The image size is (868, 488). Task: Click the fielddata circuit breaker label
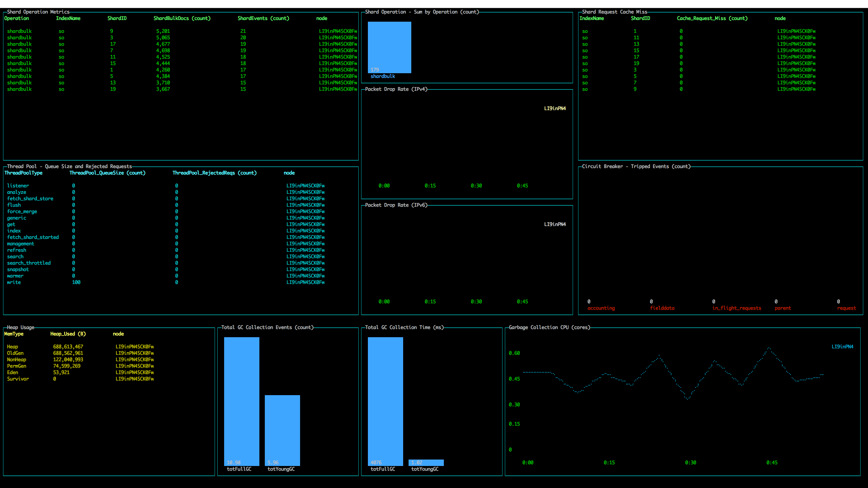tap(662, 308)
